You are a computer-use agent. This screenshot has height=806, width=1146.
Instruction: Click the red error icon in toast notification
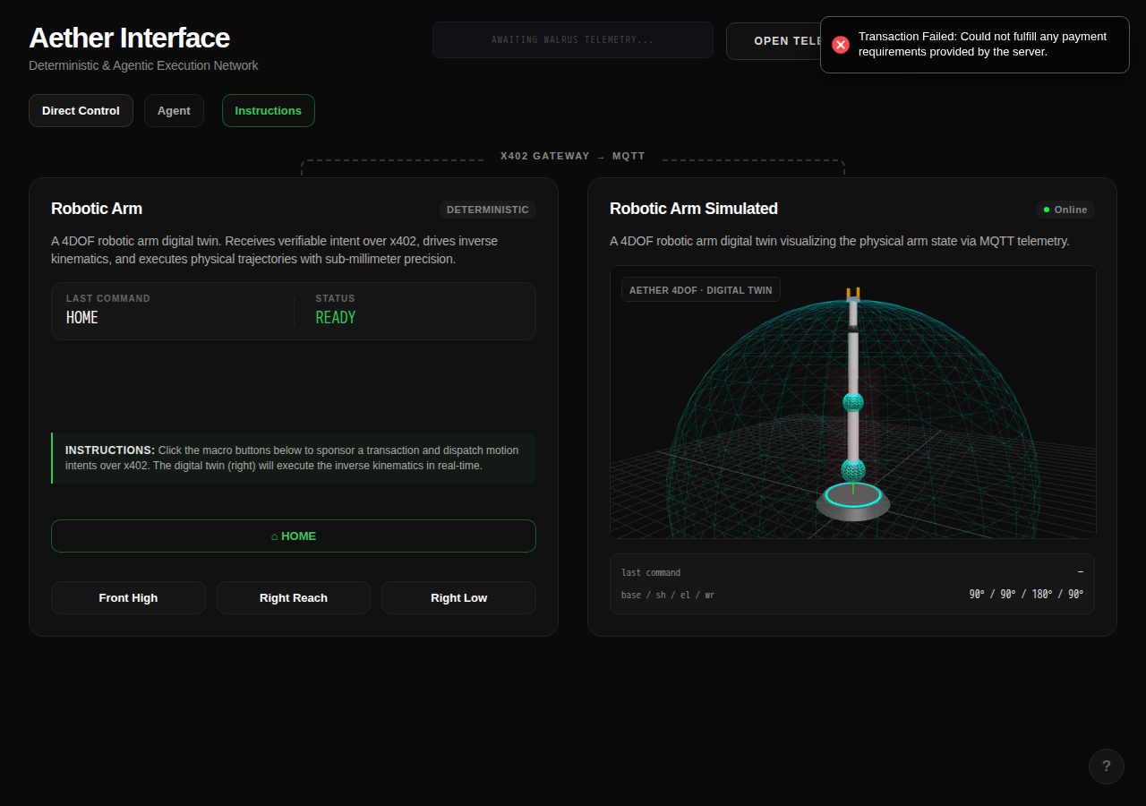[x=840, y=45]
